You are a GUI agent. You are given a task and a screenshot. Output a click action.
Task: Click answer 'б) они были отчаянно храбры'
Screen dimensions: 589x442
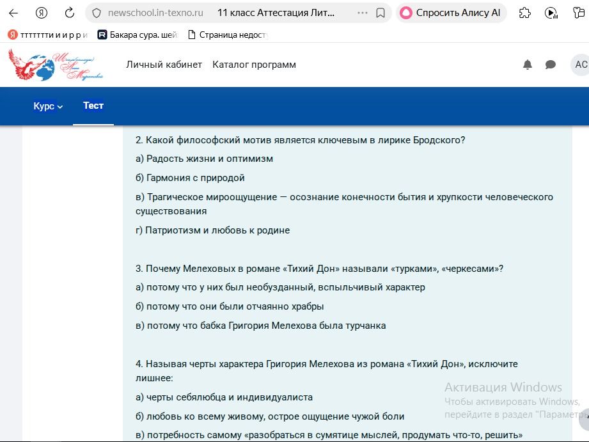(230, 306)
